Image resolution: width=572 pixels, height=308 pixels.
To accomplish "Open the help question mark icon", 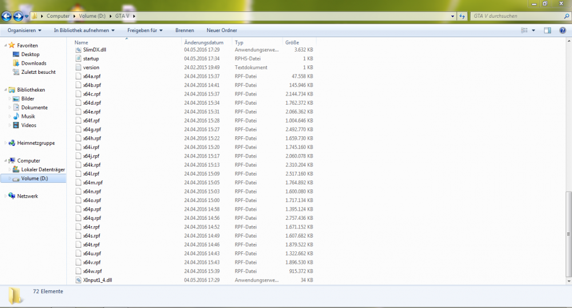I will pyautogui.click(x=562, y=30).
